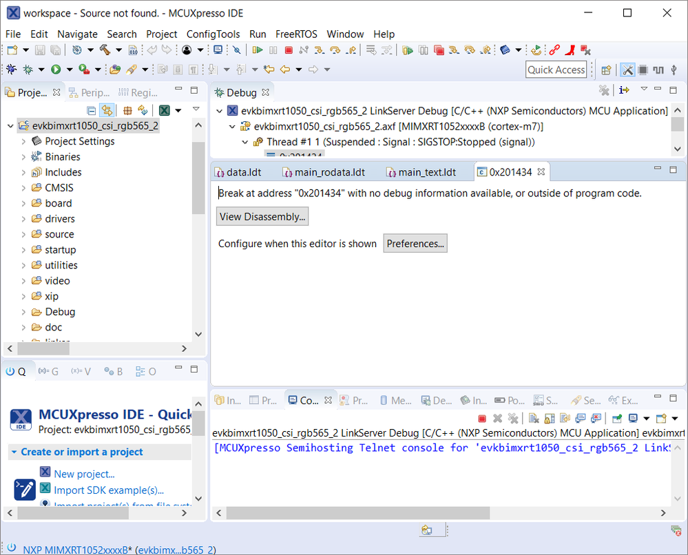688x555 pixels.
Task: Expand the drivers folder
Action: 23,219
